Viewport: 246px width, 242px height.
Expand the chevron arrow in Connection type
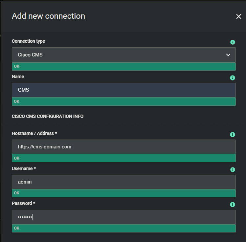pos(228,55)
